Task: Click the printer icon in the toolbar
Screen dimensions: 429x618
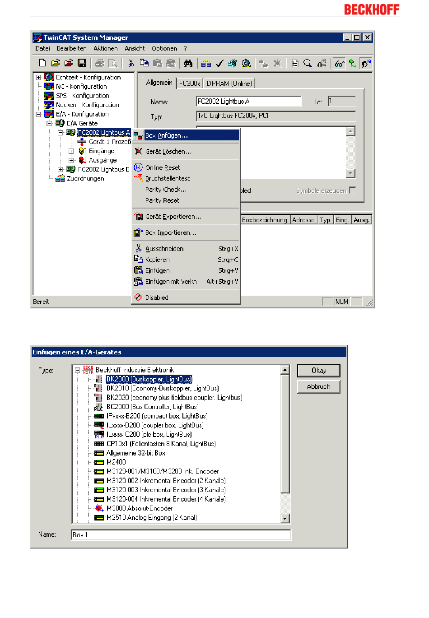Action: point(100,63)
